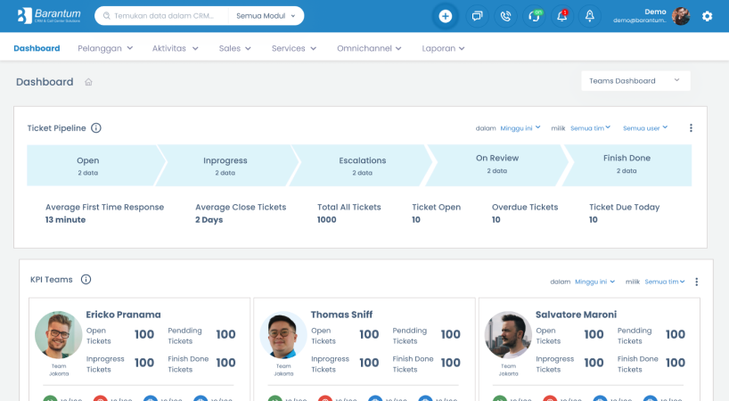Click the plain bell reminder icon
The image size is (729, 401).
[589, 16]
